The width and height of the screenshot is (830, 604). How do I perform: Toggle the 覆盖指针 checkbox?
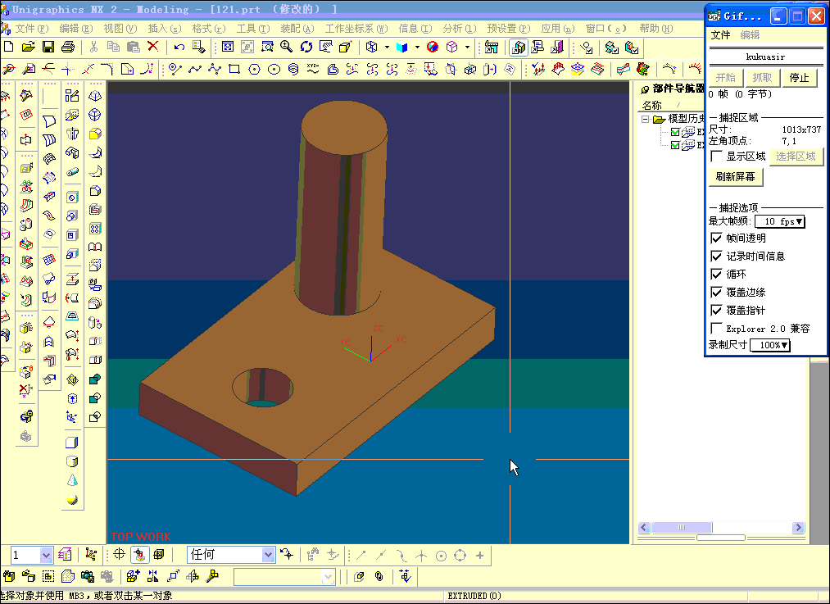click(x=716, y=311)
